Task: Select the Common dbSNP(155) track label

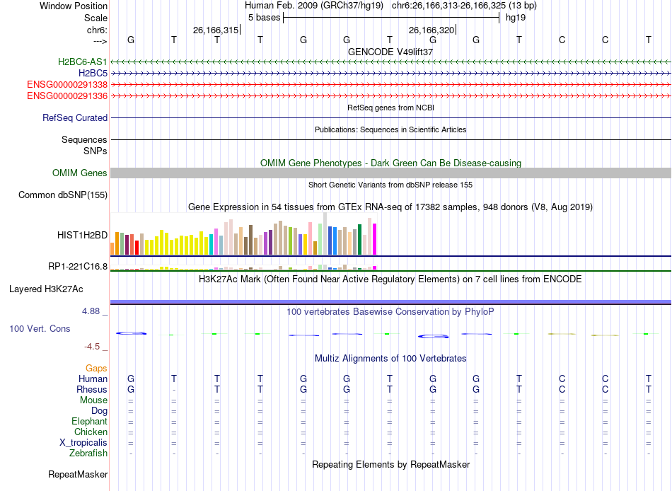Action: (x=62, y=195)
